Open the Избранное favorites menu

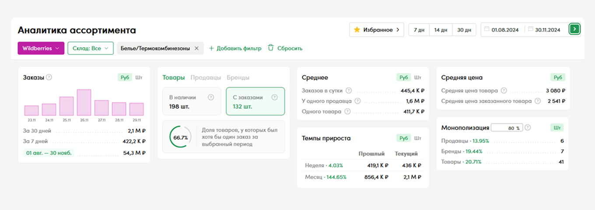pos(376,30)
